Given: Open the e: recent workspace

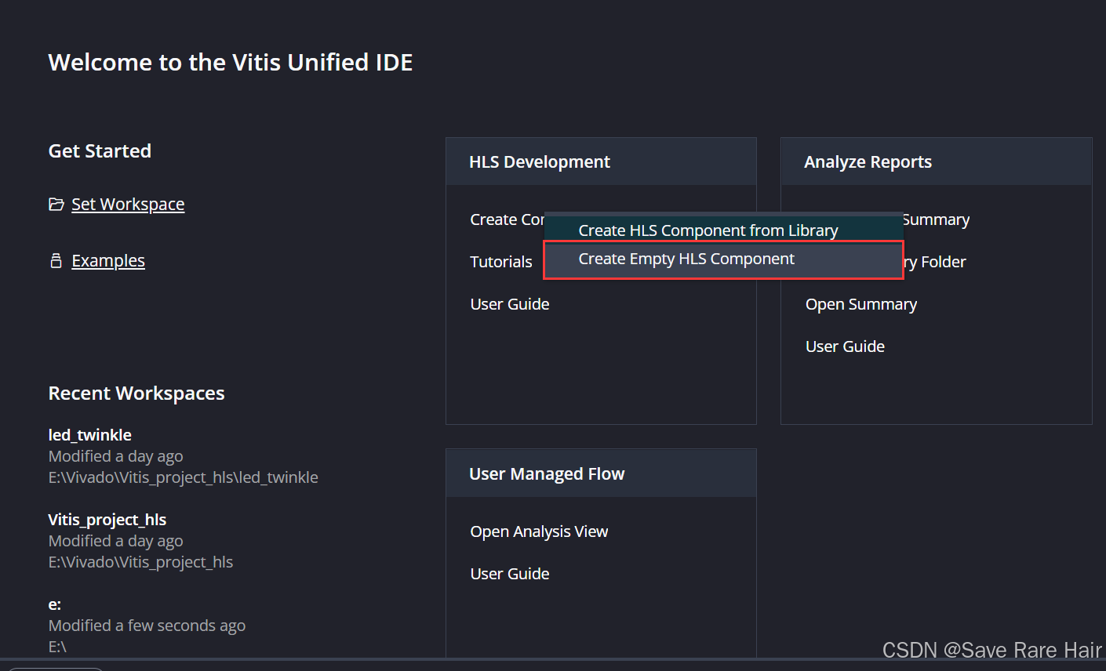Looking at the screenshot, I should pos(55,604).
